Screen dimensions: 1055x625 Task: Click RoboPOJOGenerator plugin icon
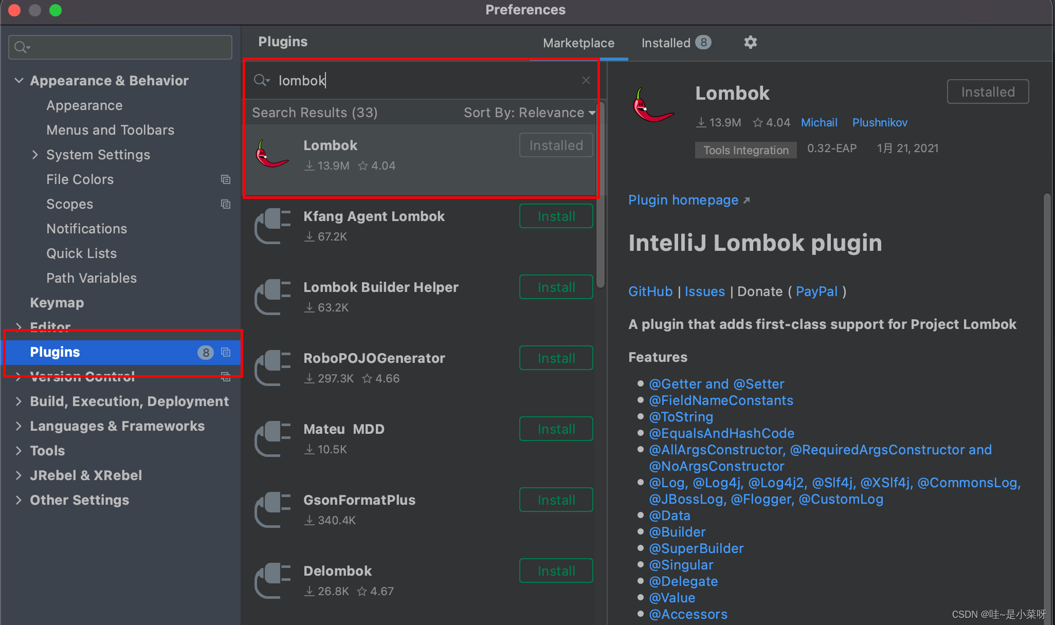click(x=272, y=367)
